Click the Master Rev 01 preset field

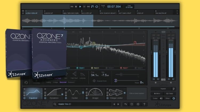click(x=84, y=104)
